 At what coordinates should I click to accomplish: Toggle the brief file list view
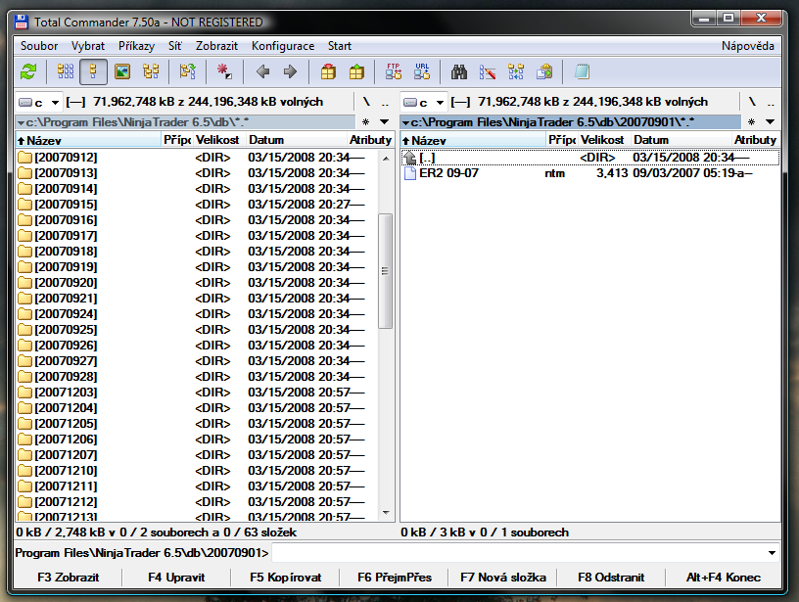coord(66,71)
